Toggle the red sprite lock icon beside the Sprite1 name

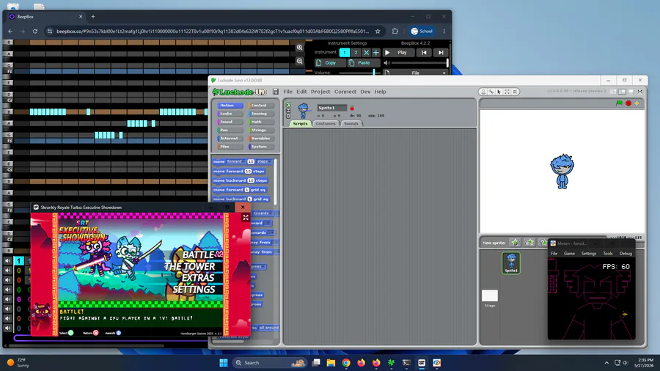352,108
